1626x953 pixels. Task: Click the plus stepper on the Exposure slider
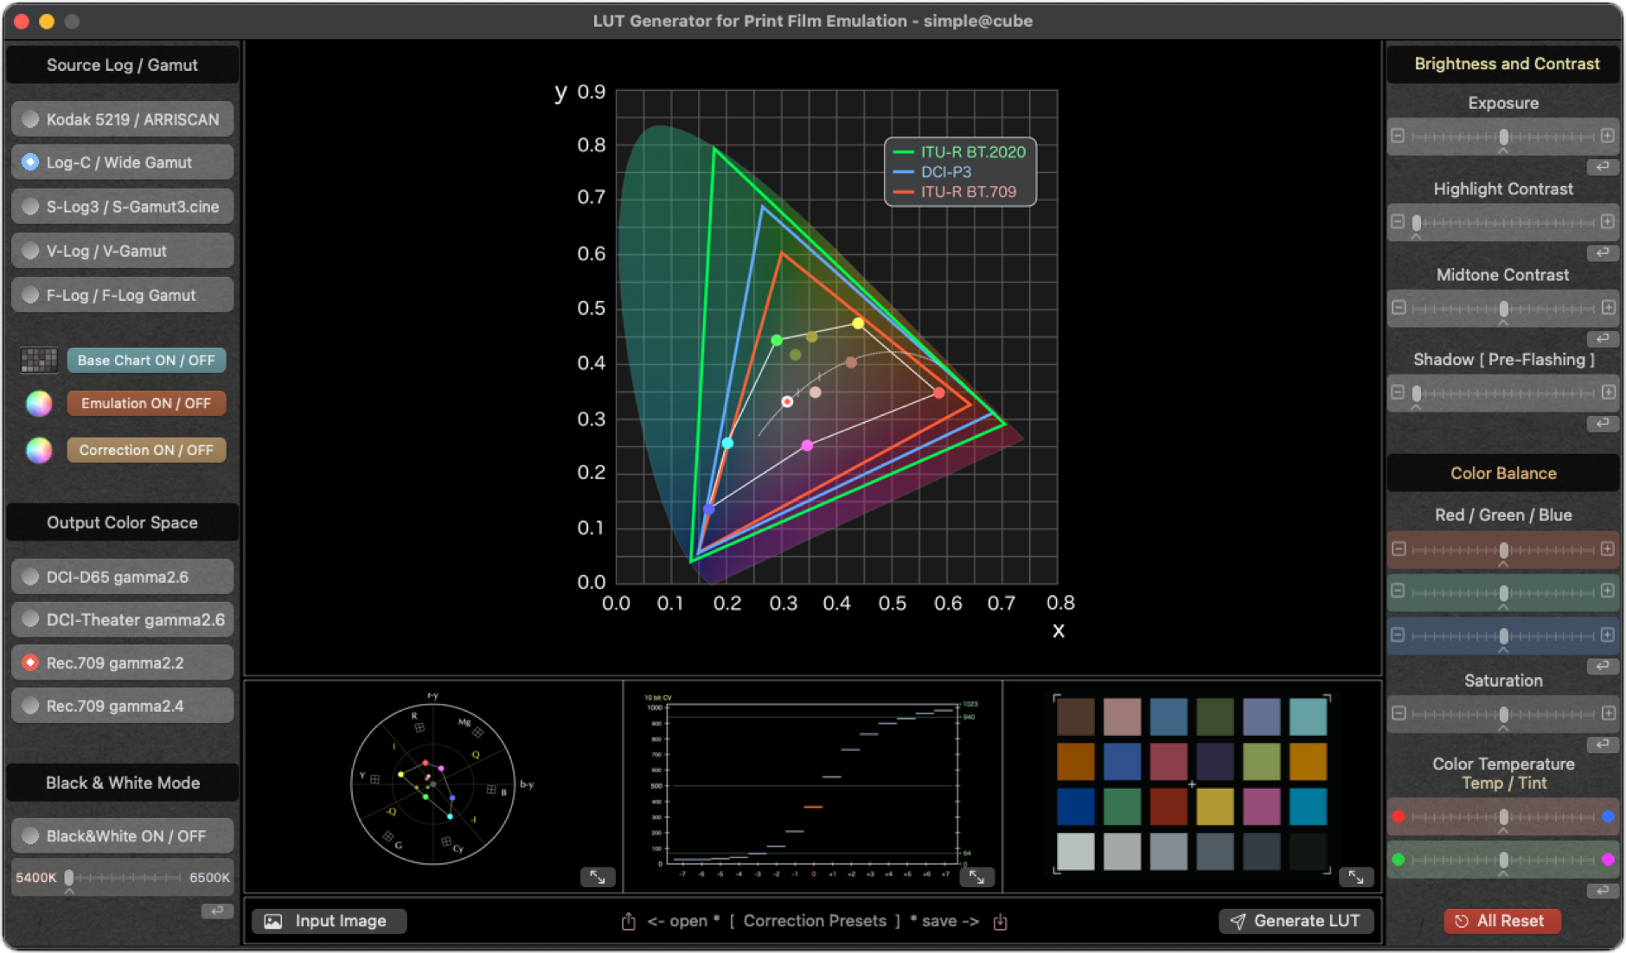coord(1608,135)
